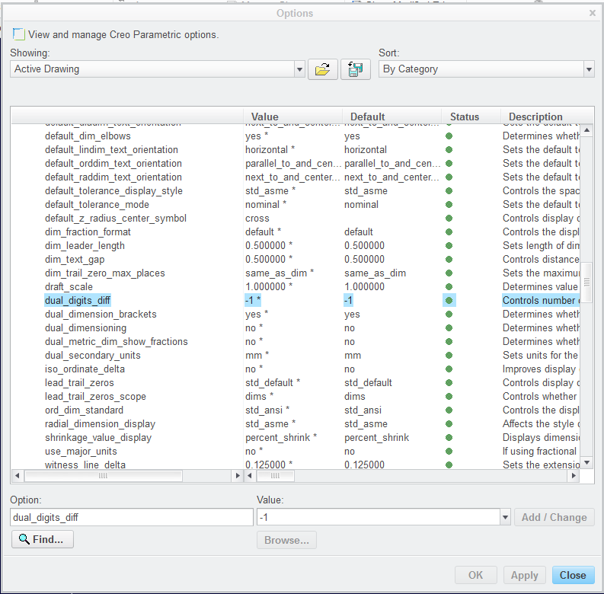The height and width of the screenshot is (594, 604).
Task: Click status dot for draft_scale row
Action: (x=449, y=286)
